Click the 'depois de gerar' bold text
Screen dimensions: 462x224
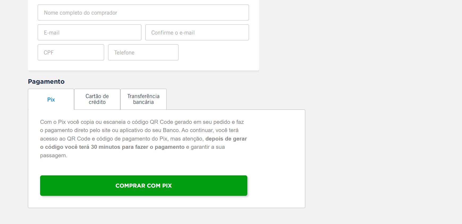(x=226, y=139)
